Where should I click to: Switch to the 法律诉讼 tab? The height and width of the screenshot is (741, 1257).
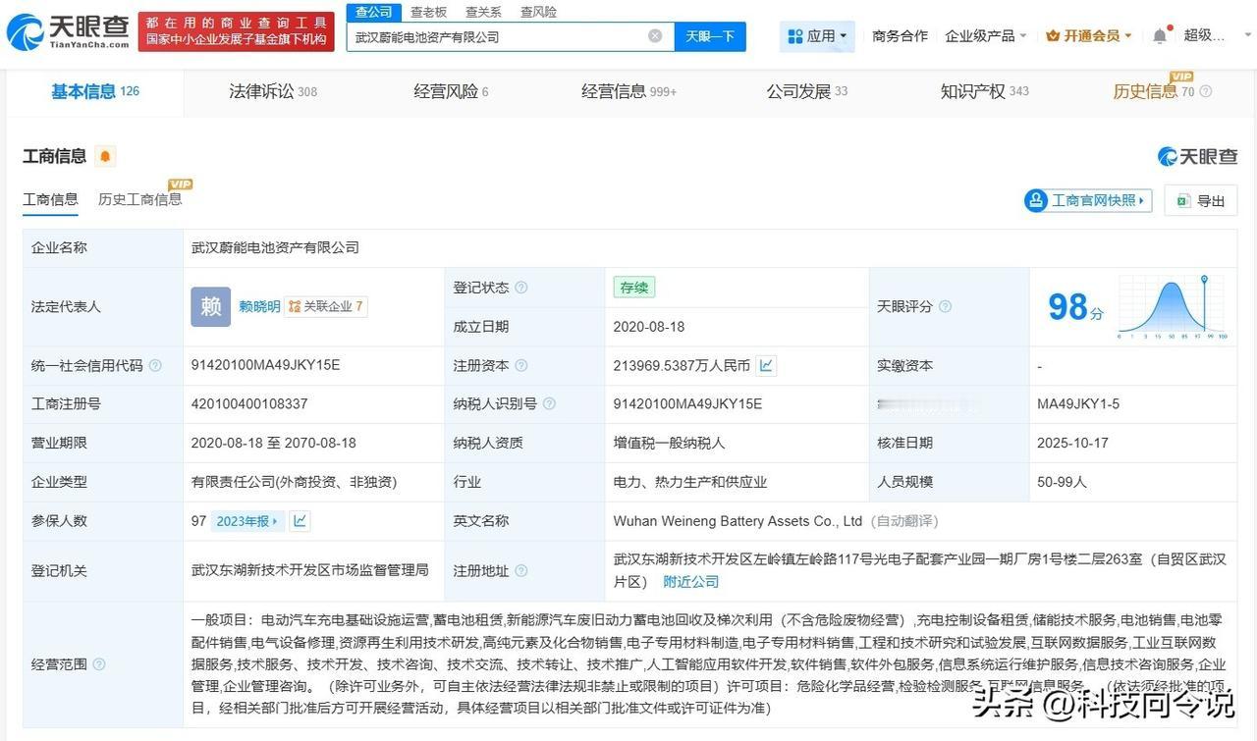point(273,91)
